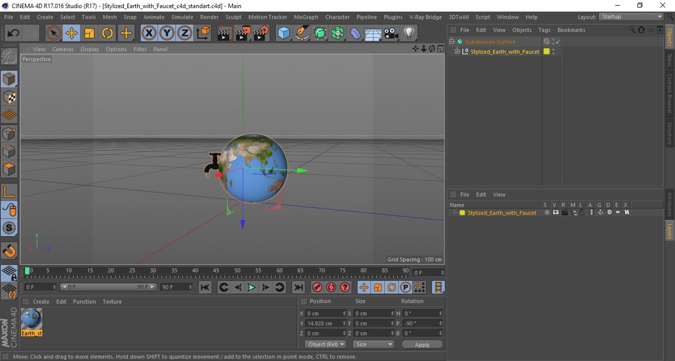Toggle Subdivision Surface visibility dots
Image resolution: width=675 pixels, height=361 pixels.
pos(553,42)
